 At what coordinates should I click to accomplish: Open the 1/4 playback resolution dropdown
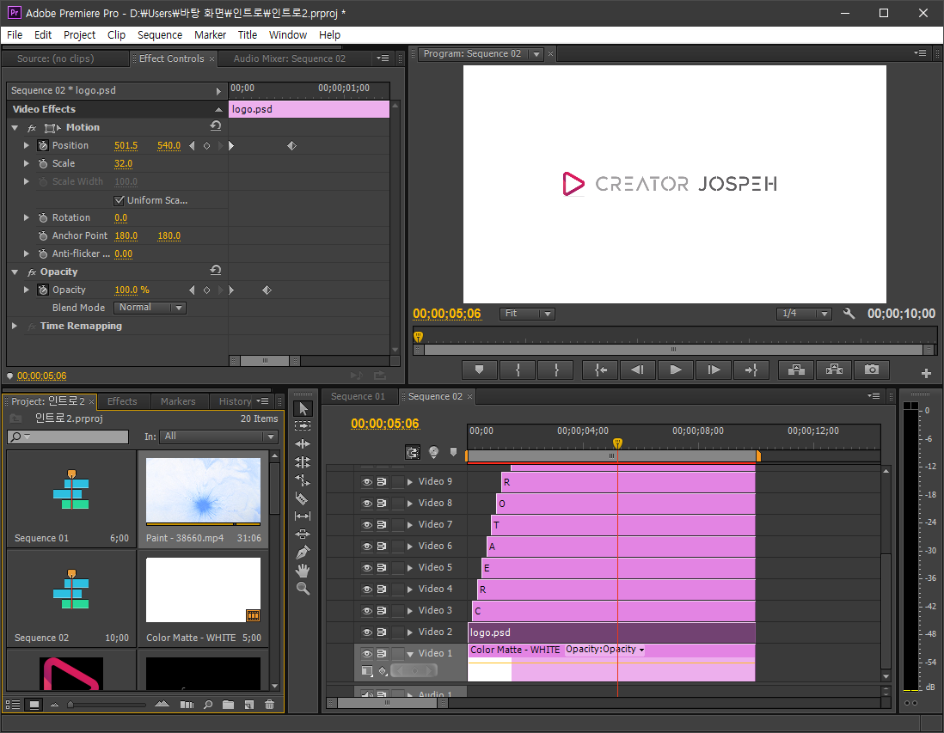click(804, 314)
